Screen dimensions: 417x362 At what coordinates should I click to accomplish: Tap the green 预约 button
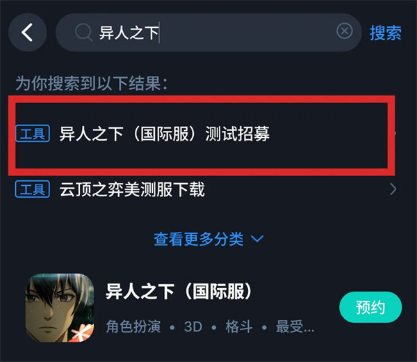pyautogui.click(x=370, y=307)
